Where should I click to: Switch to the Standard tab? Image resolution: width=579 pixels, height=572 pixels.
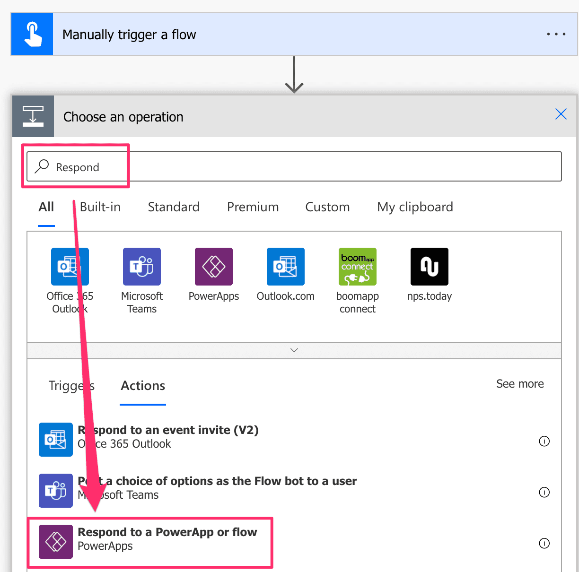[174, 207]
